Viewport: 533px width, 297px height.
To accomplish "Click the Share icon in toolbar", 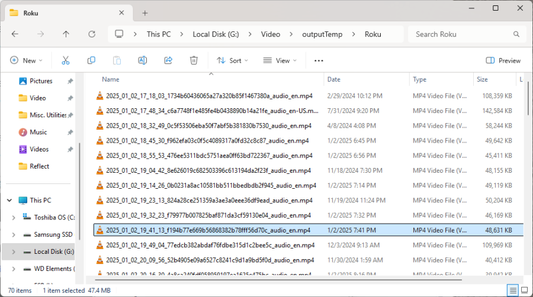I will click(x=168, y=60).
